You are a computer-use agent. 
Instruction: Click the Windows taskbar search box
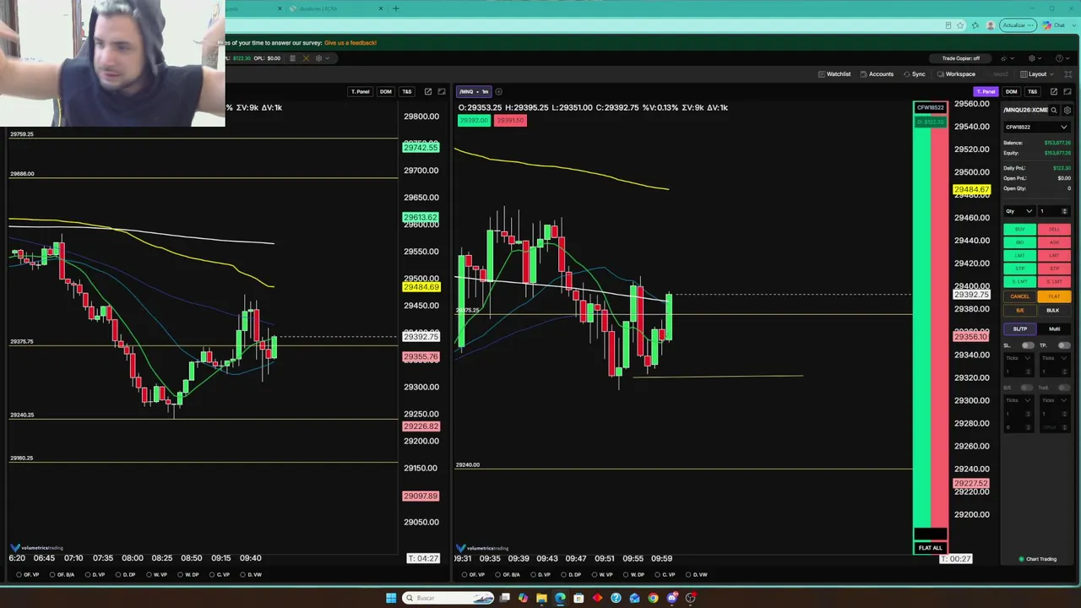point(448,598)
